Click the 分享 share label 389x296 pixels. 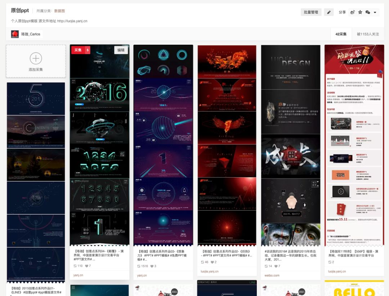[342, 12]
